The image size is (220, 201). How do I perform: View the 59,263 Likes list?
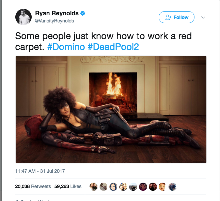point(68,186)
